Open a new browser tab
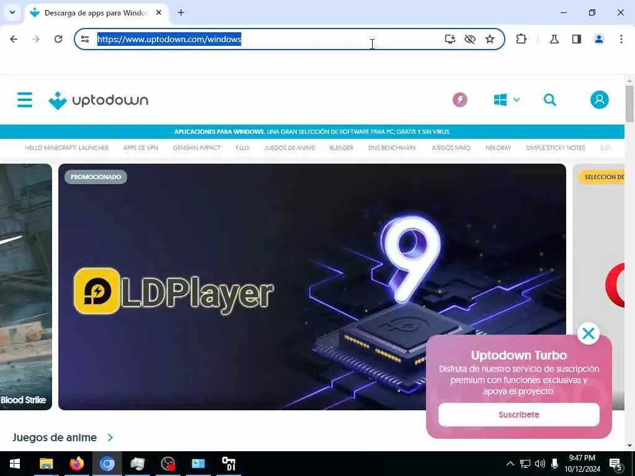This screenshot has width=635, height=476. pos(181,12)
